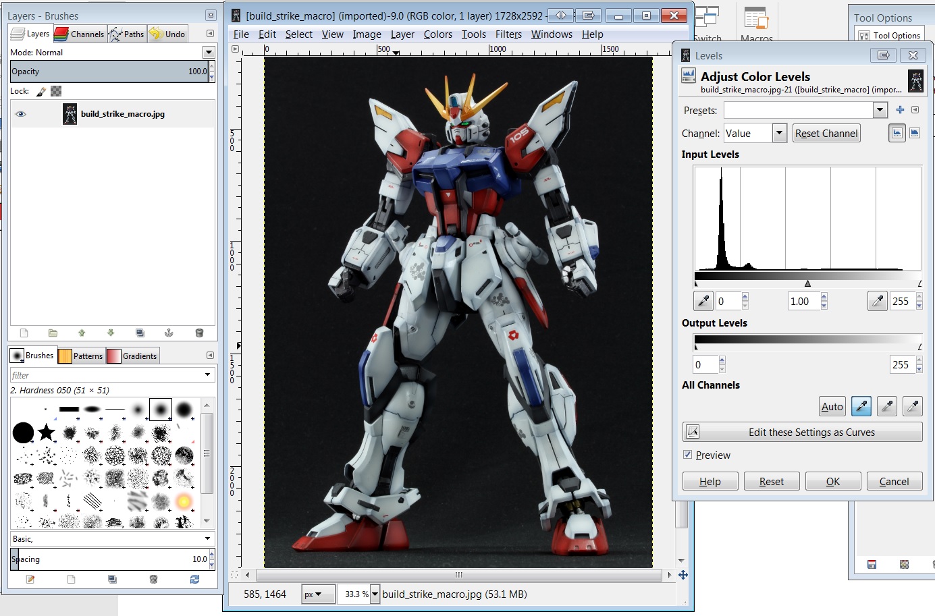Click the Edit brush icon below brushes
Screen dimensions: 935x616
(30, 579)
